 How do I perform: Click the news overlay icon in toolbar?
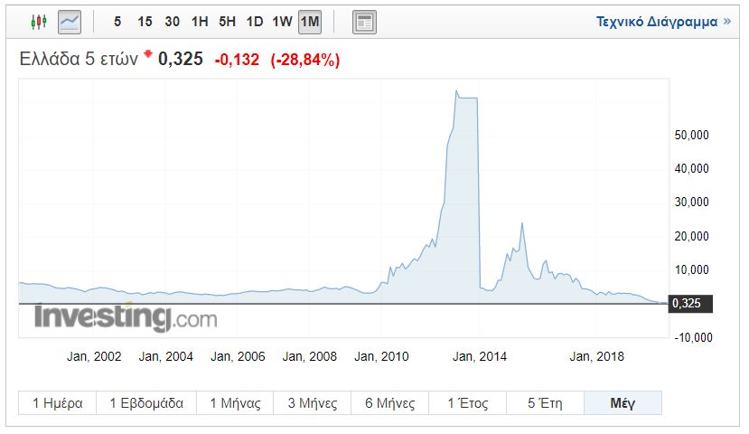click(x=364, y=22)
